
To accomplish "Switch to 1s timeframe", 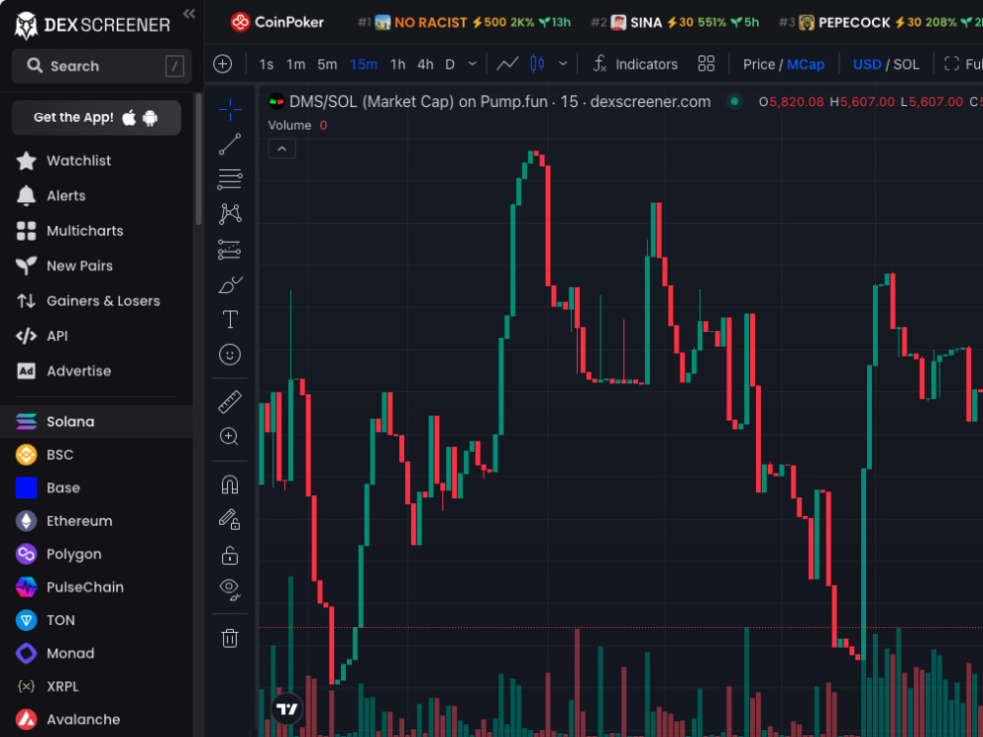I will click(x=266, y=65).
